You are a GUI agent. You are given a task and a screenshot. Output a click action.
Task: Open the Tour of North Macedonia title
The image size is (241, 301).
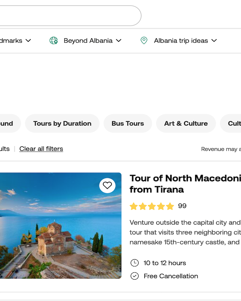pos(185,184)
